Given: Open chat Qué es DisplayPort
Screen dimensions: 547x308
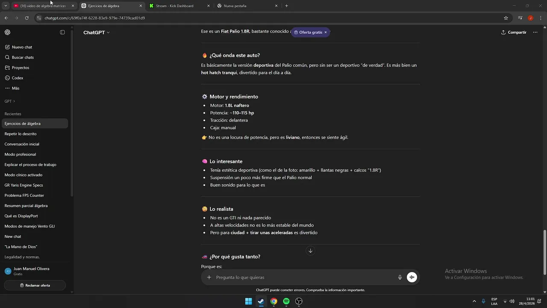Looking at the screenshot, I should 34,216.
